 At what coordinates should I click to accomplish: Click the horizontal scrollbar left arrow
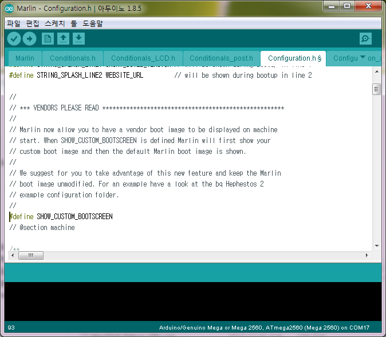click(13, 255)
